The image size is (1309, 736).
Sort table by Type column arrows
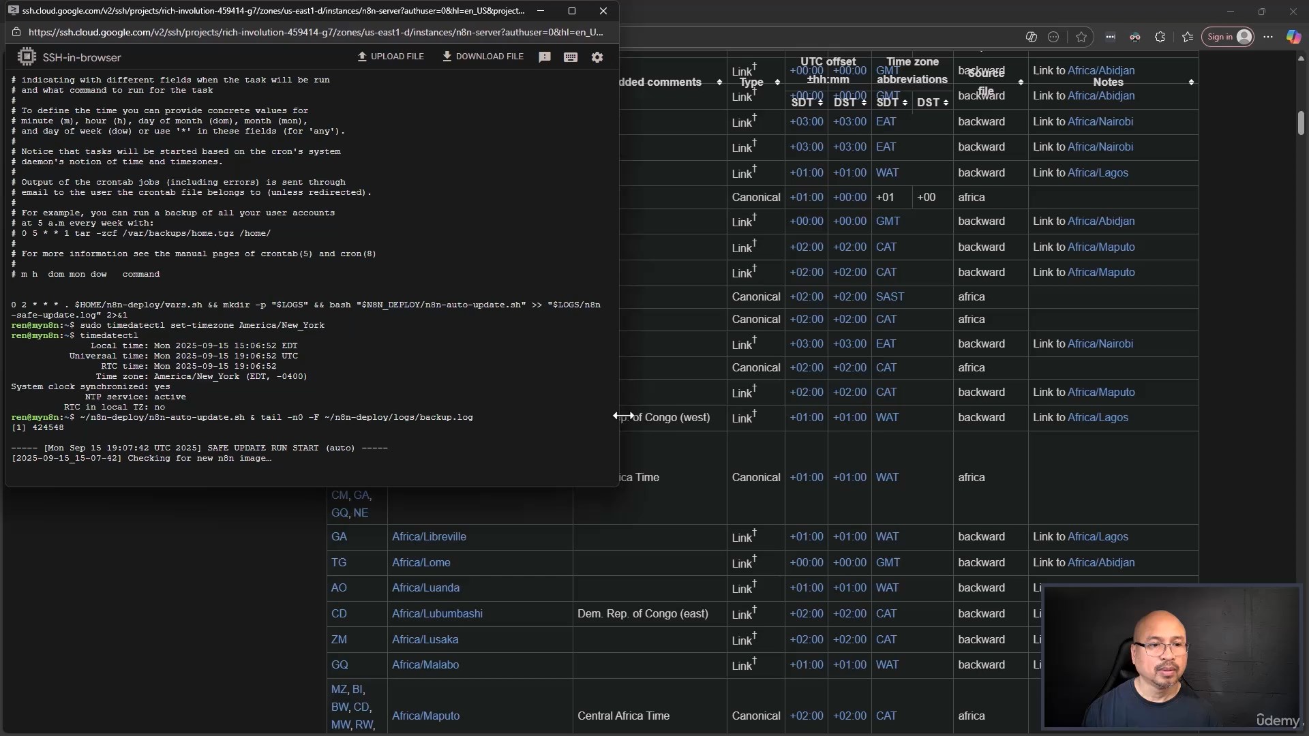(x=777, y=82)
